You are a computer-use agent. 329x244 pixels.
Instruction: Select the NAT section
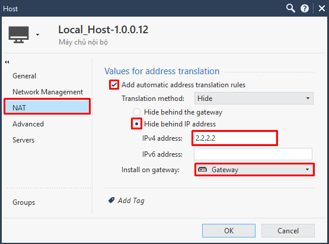point(47,107)
